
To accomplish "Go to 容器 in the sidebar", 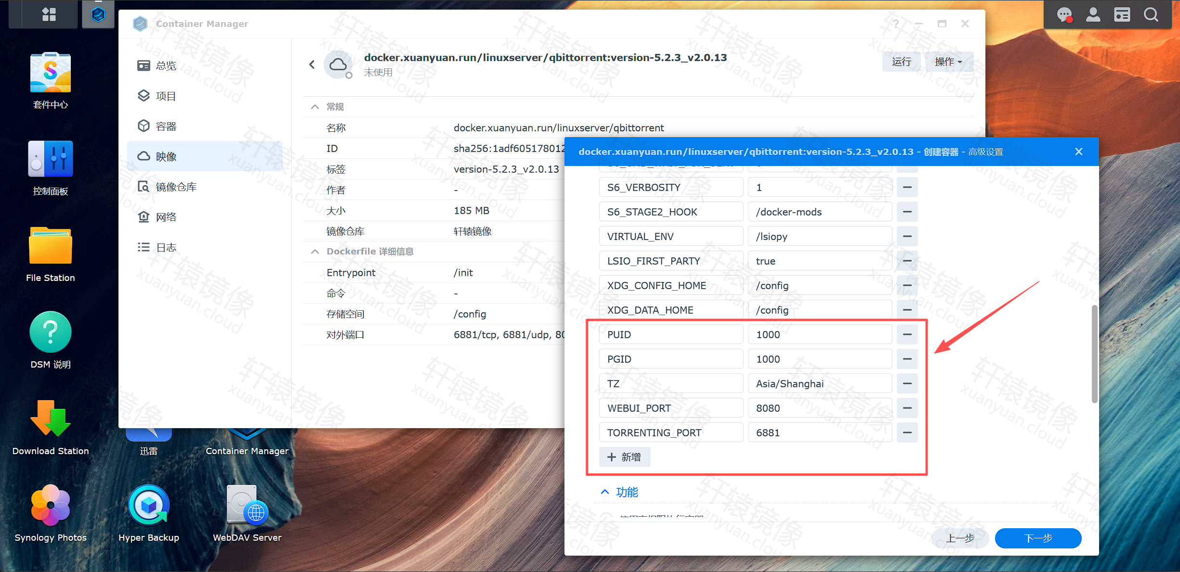I will click(205, 126).
